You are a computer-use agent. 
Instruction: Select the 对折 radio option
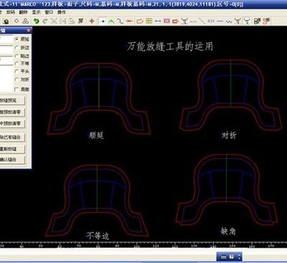[22, 80]
